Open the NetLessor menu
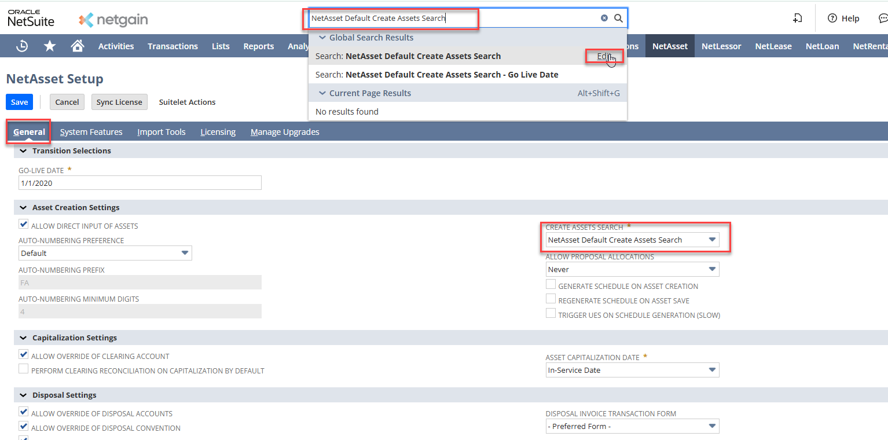Viewport: 888px width, 440px height. [721, 46]
